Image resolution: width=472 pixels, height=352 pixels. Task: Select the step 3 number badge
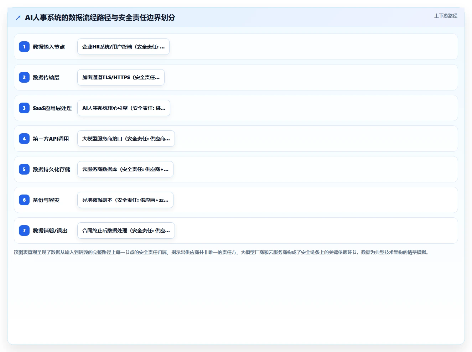tap(24, 108)
